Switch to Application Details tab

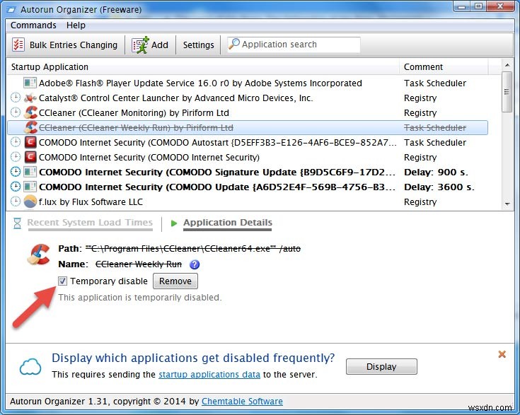(x=228, y=223)
